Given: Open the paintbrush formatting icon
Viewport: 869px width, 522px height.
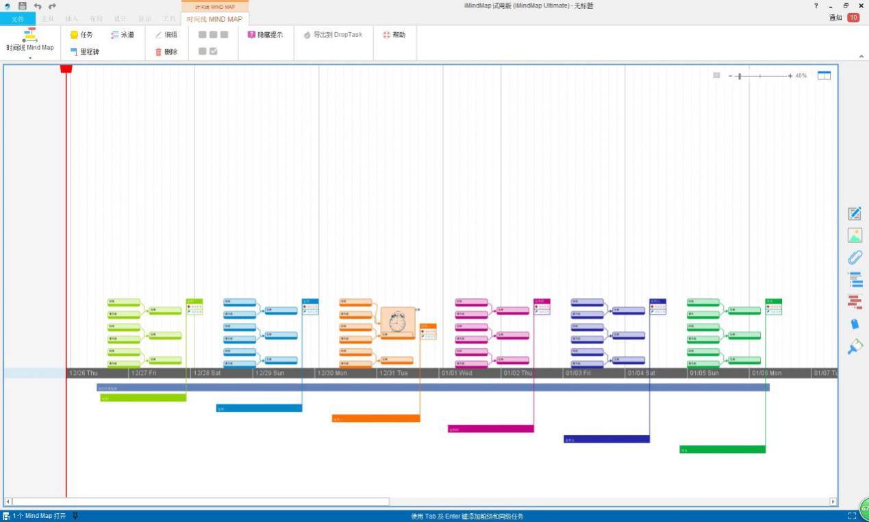Looking at the screenshot, I should 855,347.
